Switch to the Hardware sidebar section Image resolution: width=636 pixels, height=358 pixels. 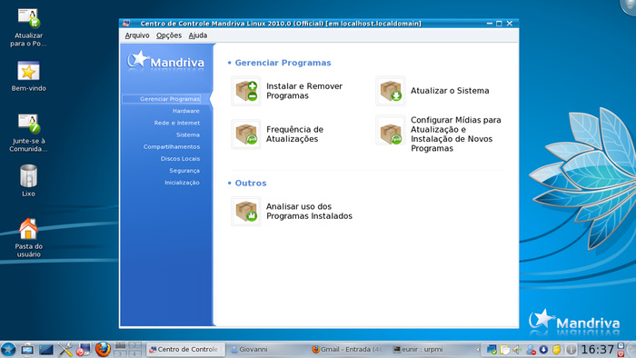coord(185,111)
